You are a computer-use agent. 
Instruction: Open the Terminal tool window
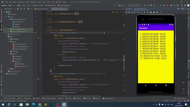(87, 98)
